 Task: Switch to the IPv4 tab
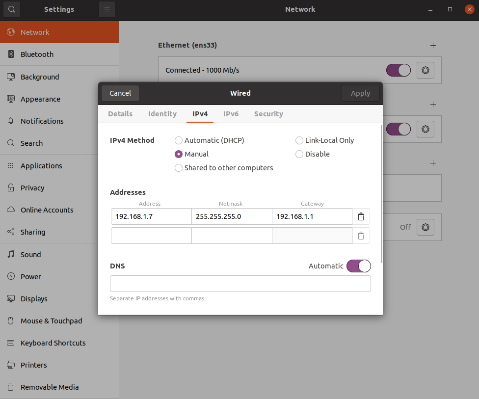200,114
